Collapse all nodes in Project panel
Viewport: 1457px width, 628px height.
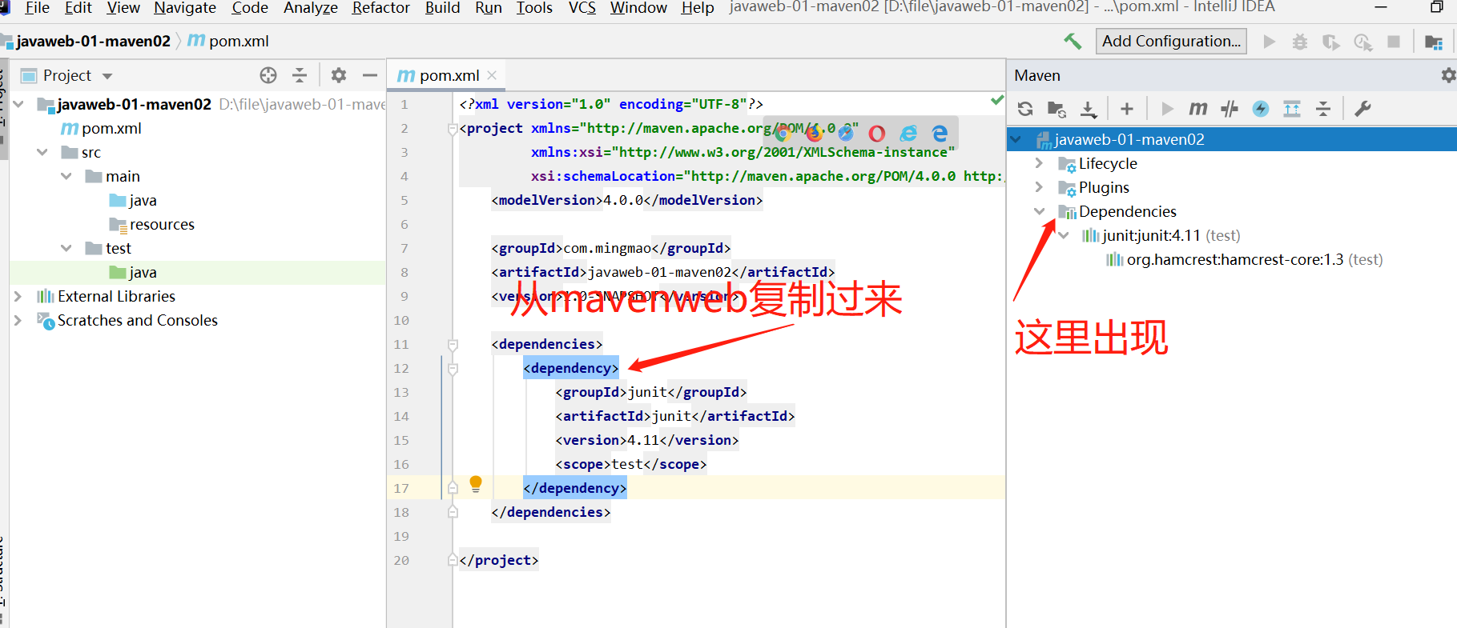point(300,75)
